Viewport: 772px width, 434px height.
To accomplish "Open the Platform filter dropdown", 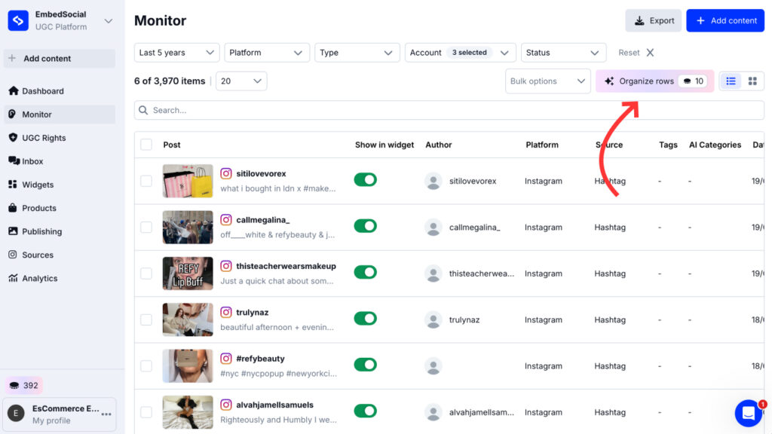I will tap(267, 53).
